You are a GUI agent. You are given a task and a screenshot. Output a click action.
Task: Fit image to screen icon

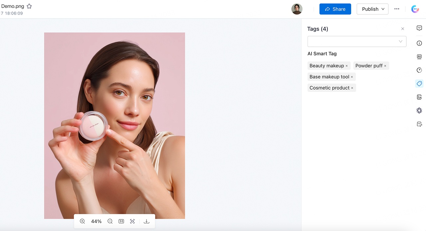tap(132, 221)
